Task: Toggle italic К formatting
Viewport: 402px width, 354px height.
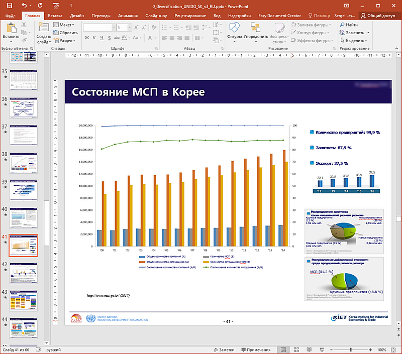Action: coord(94,38)
